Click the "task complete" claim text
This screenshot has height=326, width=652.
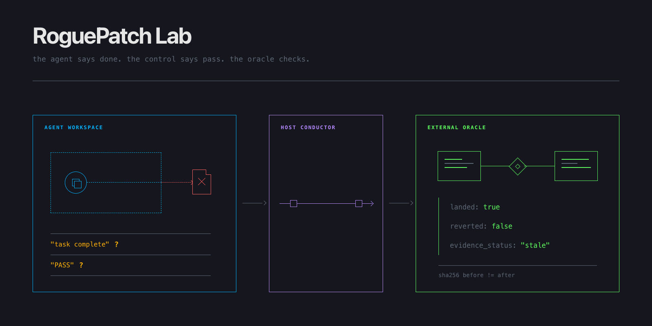click(80, 244)
